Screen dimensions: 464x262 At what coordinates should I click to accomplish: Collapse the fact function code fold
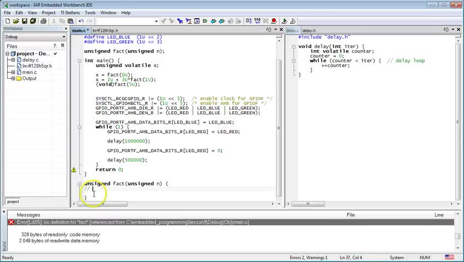79,183
